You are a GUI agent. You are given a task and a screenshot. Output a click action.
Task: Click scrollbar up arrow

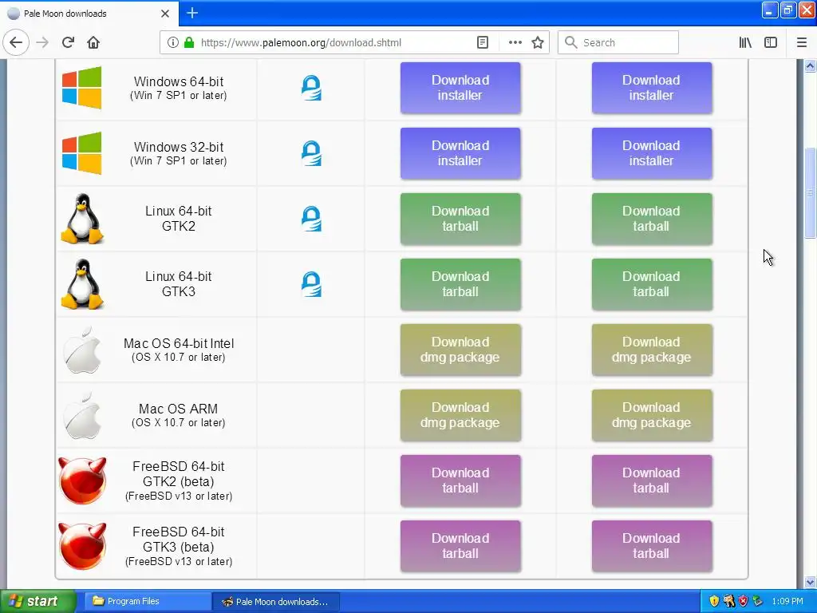810,65
